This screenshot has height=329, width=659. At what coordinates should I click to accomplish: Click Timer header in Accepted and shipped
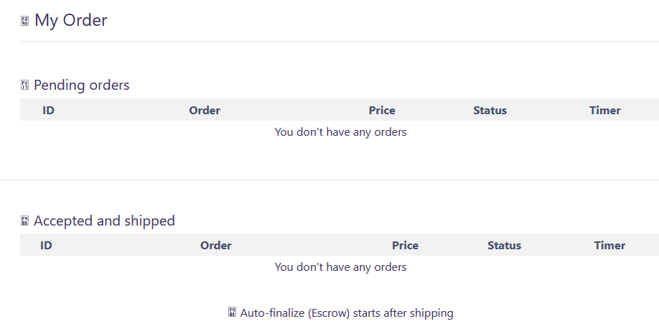coord(609,245)
